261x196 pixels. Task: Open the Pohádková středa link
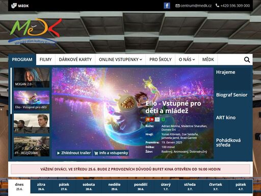[x=228, y=142]
